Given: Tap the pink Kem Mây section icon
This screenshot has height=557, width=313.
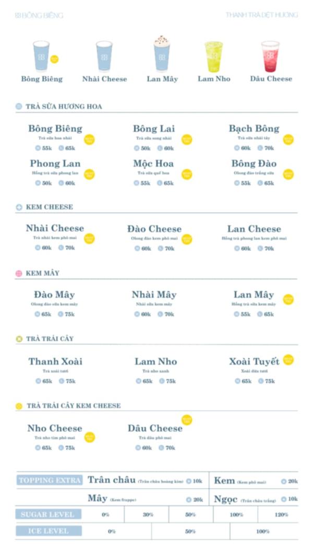Looking at the screenshot, I should click(x=19, y=273).
